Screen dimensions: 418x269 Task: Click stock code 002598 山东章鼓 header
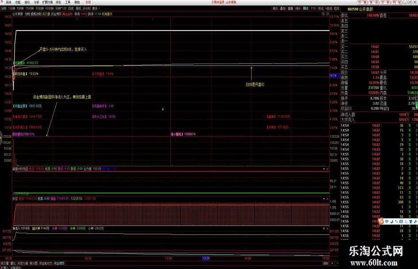click(x=360, y=9)
